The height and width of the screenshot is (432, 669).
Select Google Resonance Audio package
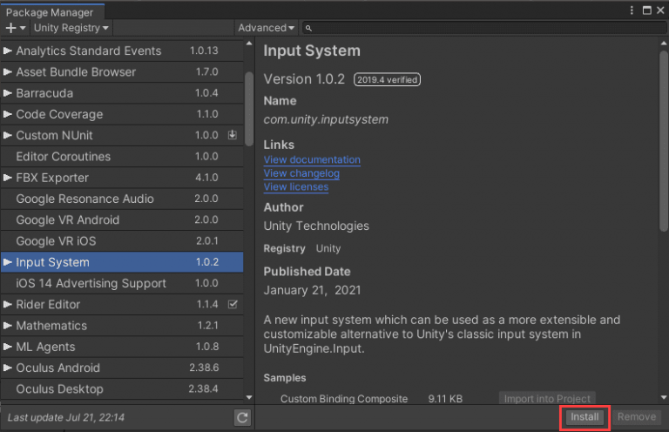(x=122, y=199)
